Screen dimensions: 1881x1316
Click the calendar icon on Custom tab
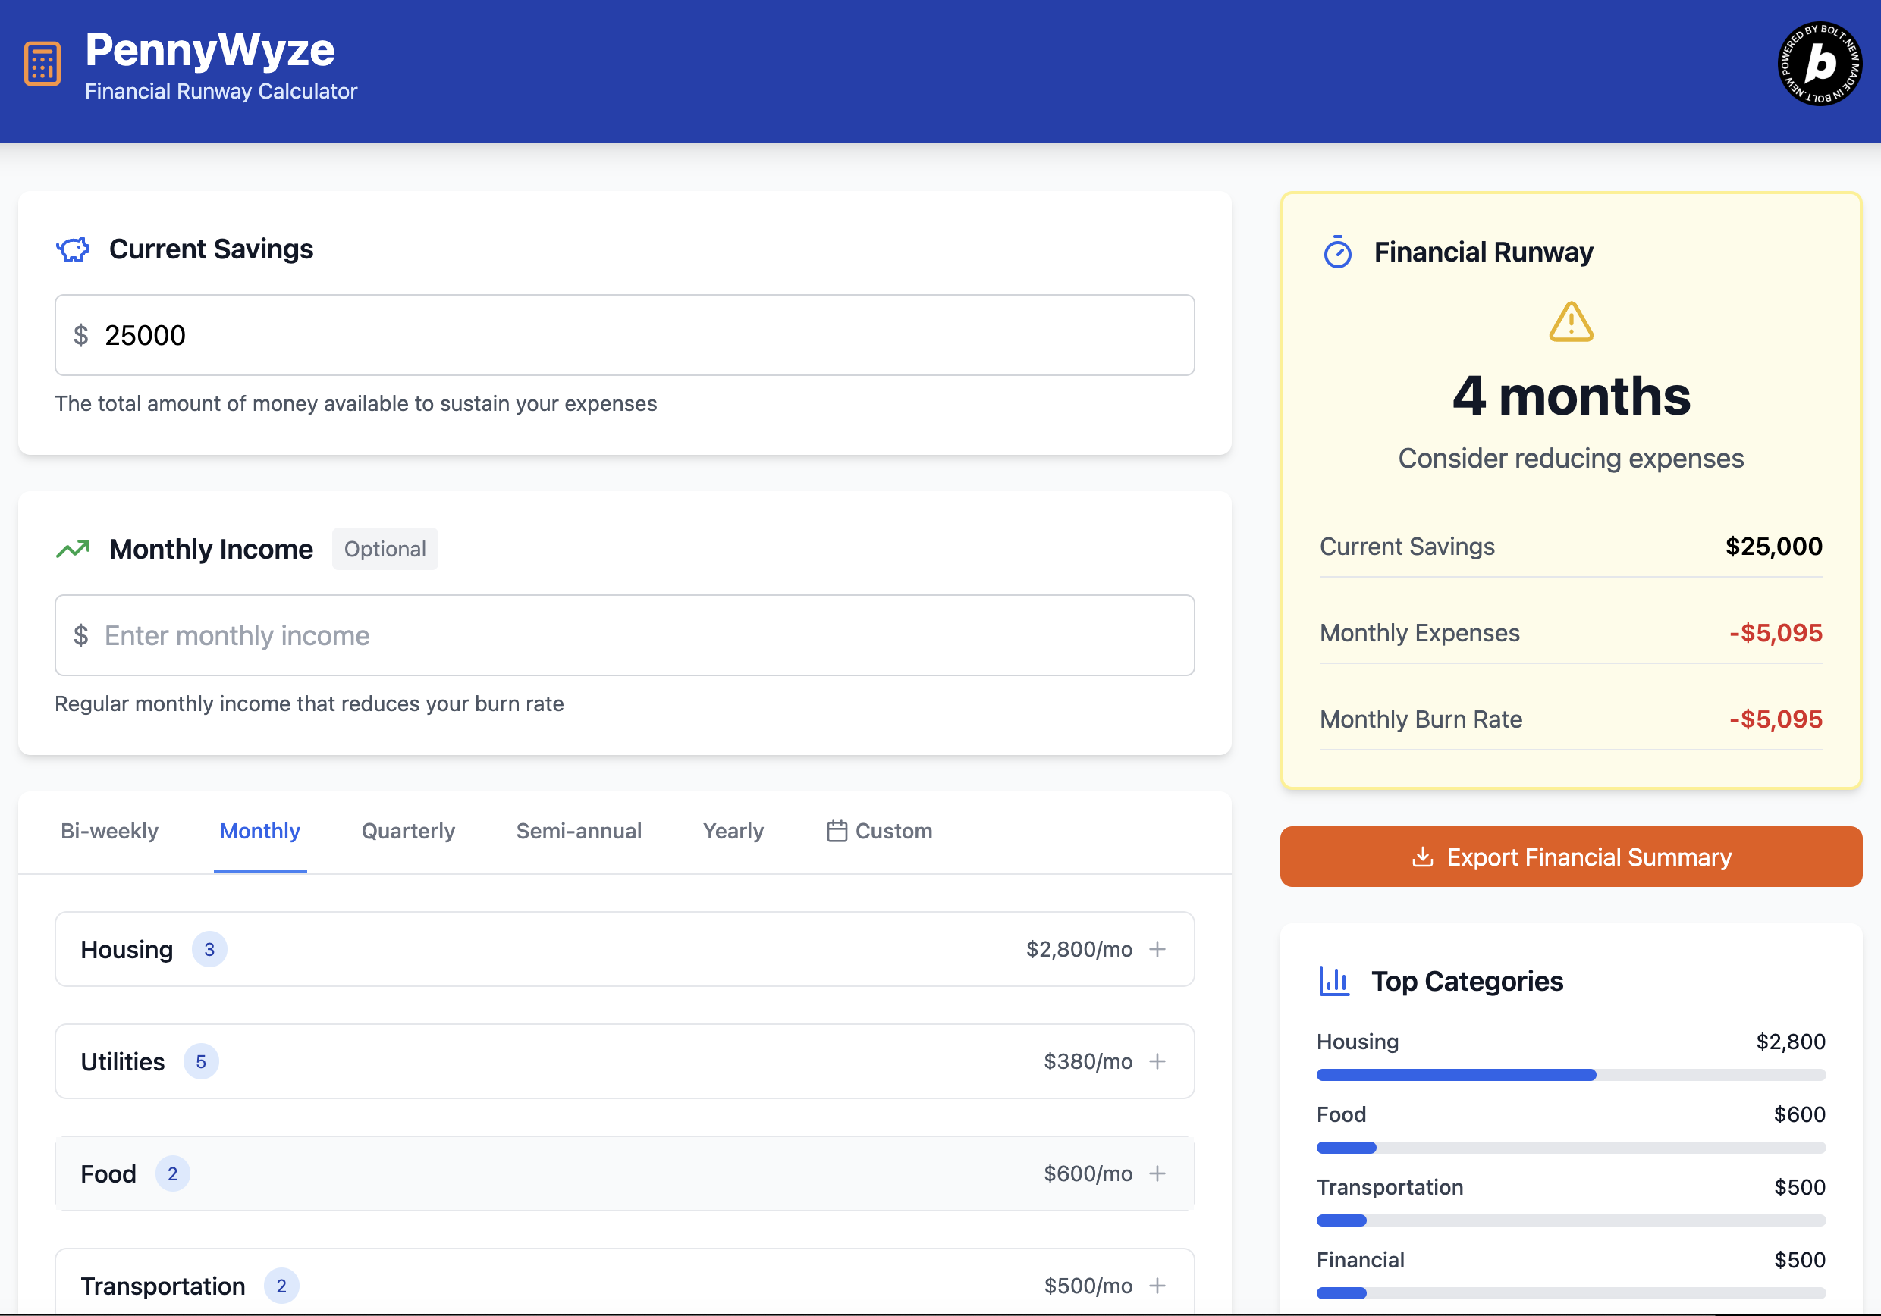point(837,831)
